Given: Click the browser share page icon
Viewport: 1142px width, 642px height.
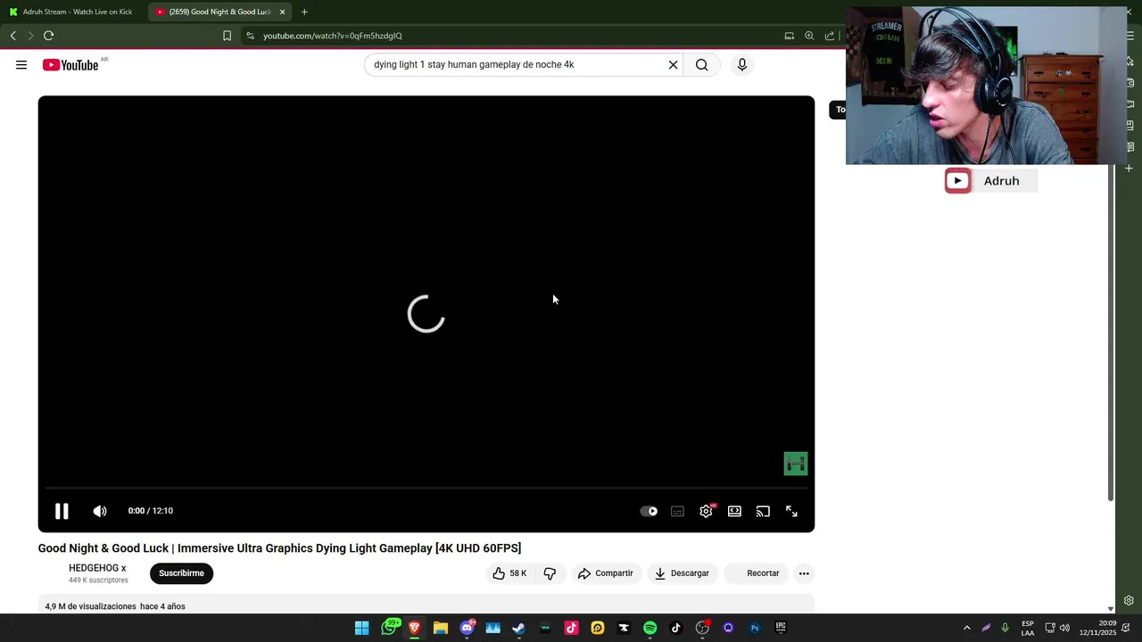Looking at the screenshot, I should pyautogui.click(x=830, y=36).
